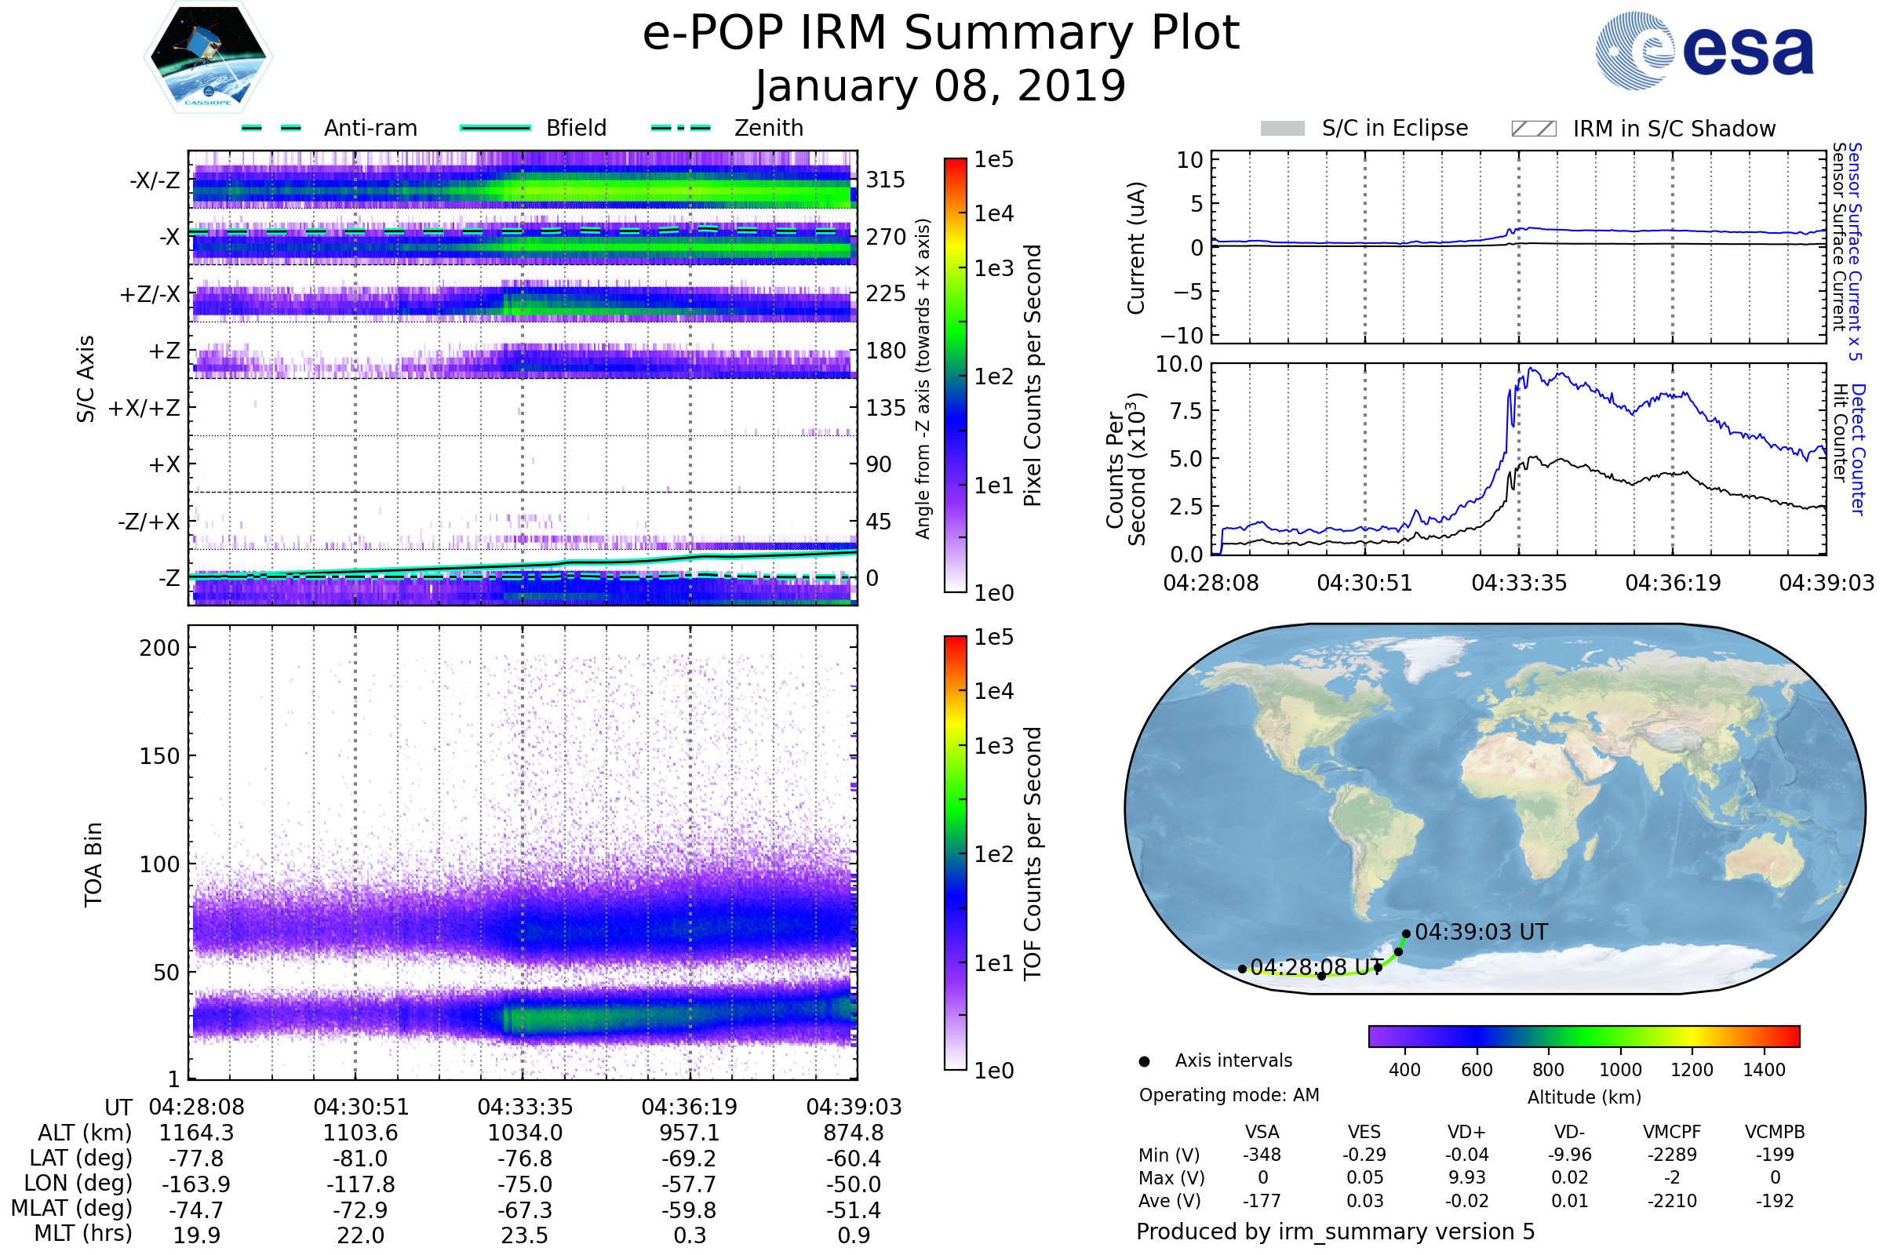Screen dimensions: 1883x1255
Task: Click the Operating mode: AM label
Action: click(1229, 1095)
